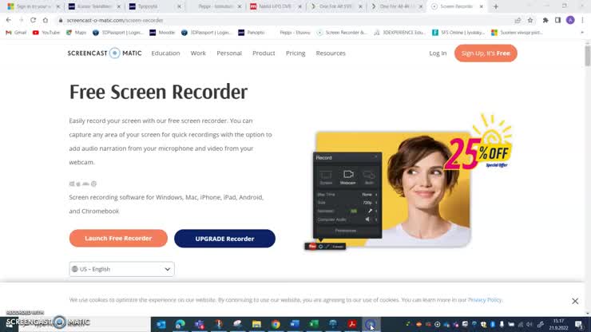Click the browser back arrow
Screen dimensions: 591x332
10,20
